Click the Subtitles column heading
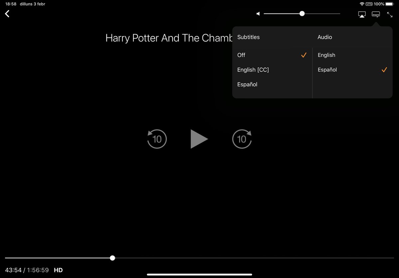 [x=248, y=37]
